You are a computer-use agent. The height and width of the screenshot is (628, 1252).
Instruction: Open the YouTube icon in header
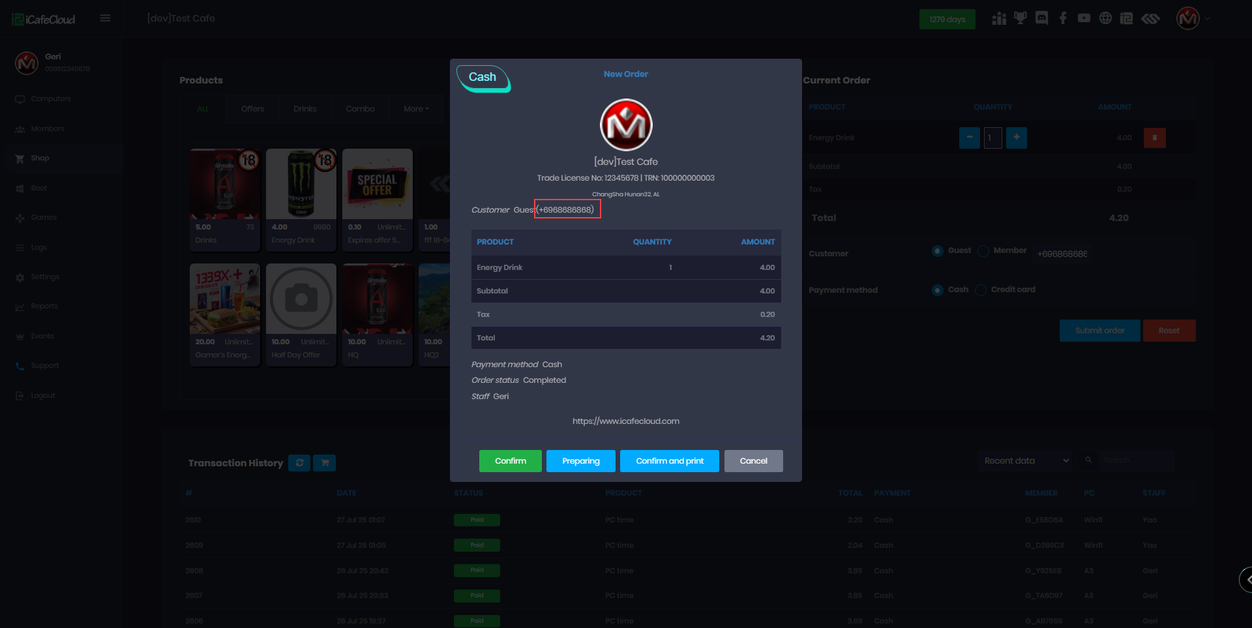click(1084, 18)
